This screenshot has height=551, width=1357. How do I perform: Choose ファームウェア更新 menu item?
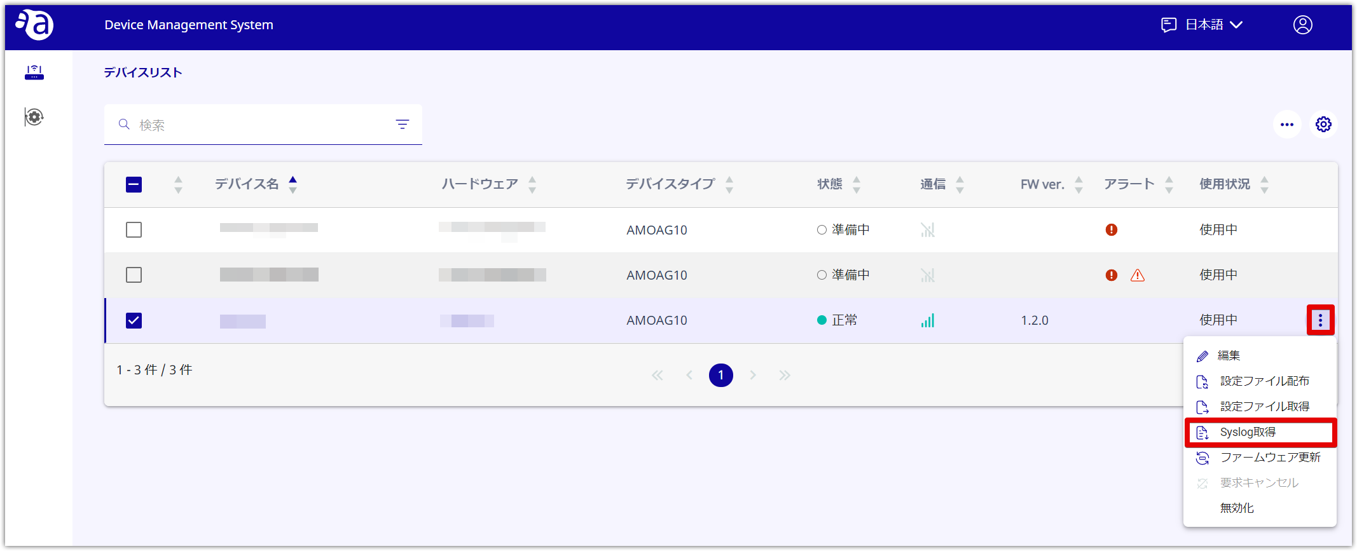coord(1259,458)
